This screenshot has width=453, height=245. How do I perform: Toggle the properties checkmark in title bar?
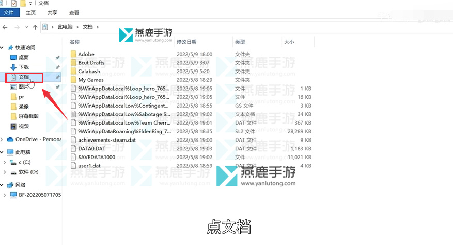(14, 4)
